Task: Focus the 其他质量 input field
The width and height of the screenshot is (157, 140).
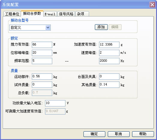Action: coord(109,85)
